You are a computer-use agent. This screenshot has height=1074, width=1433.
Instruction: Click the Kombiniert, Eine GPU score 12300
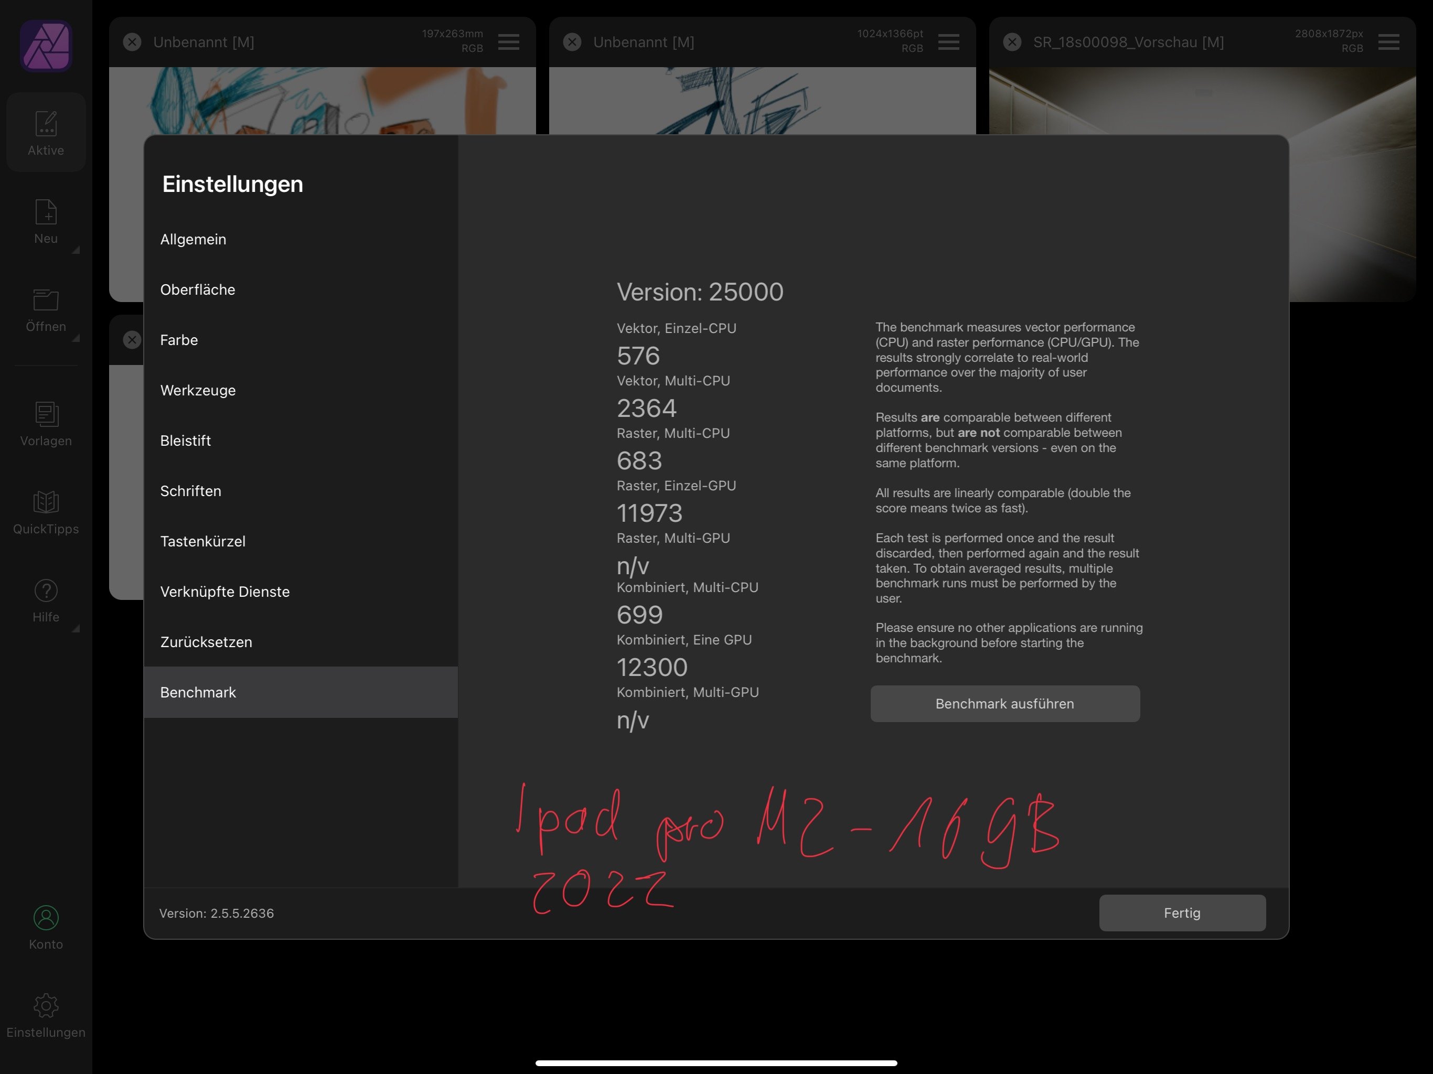651,667
